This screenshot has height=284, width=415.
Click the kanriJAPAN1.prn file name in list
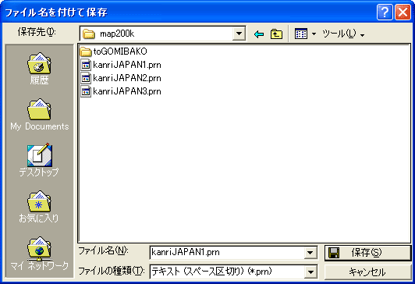127,65
